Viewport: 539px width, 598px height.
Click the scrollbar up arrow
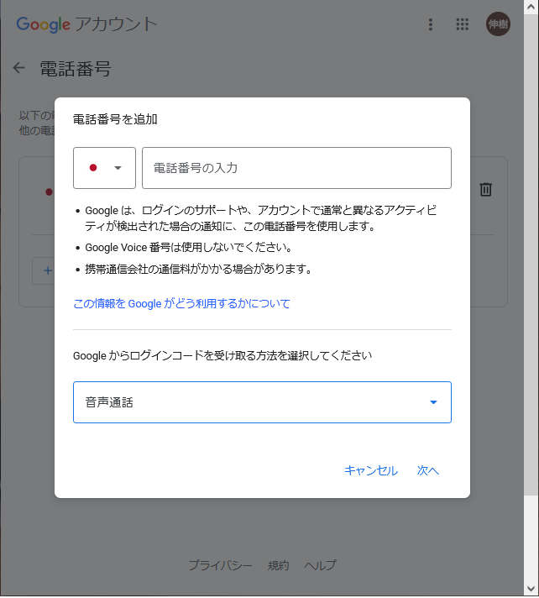(x=531, y=7)
